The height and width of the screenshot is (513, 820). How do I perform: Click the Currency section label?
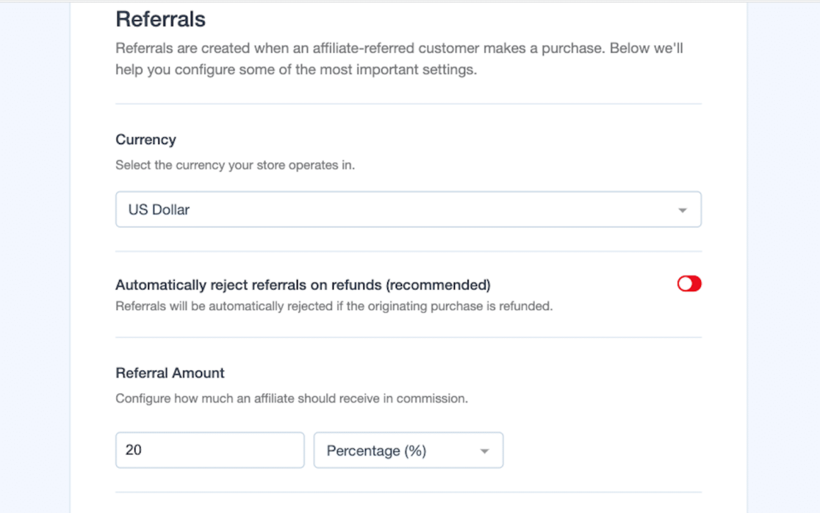(145, 140)
